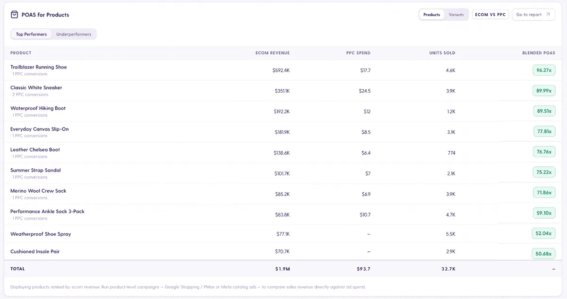
Task: Click the $592.4K revenue value
Action: coord(281,70)
